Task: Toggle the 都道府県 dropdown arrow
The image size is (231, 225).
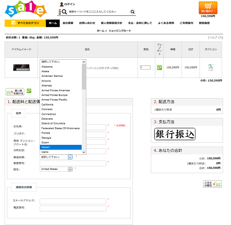Action: coord(70,157)
